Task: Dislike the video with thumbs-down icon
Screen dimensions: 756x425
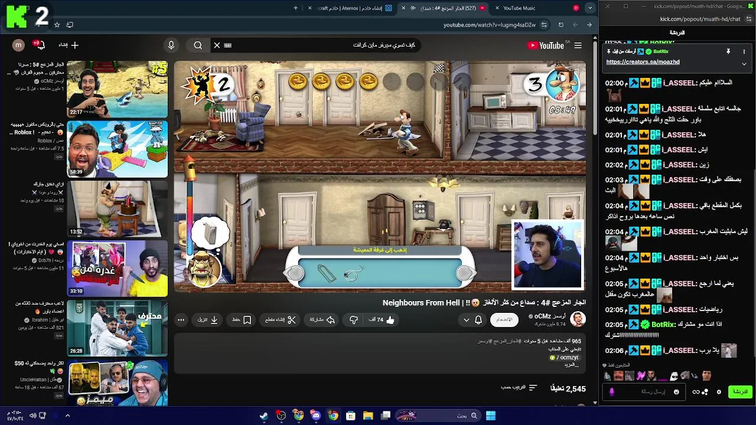Action: [x=354, y=319]
